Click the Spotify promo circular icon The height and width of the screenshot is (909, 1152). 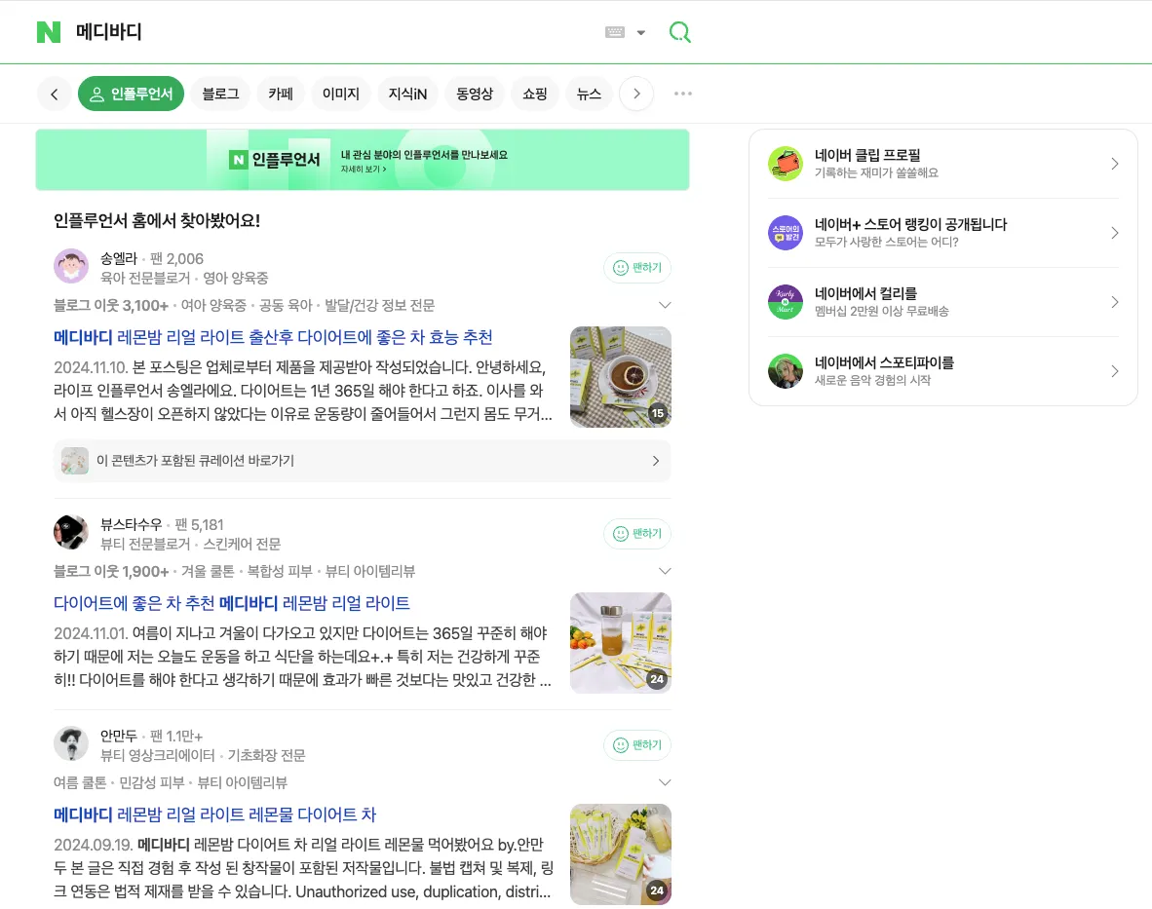pos(786,371)
